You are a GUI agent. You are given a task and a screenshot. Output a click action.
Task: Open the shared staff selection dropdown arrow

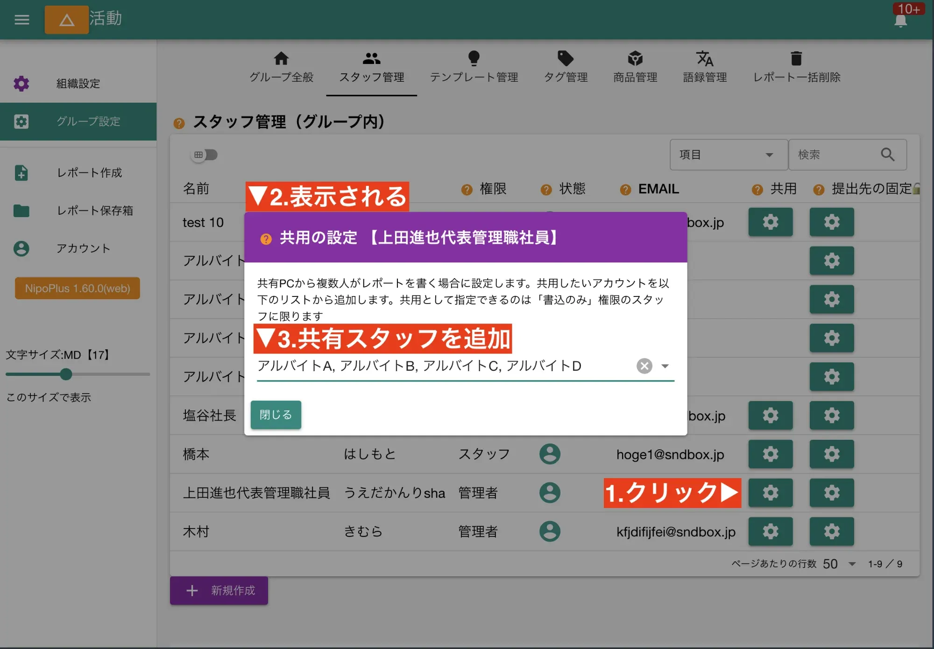pyautogui.click(x=665, y=366)
